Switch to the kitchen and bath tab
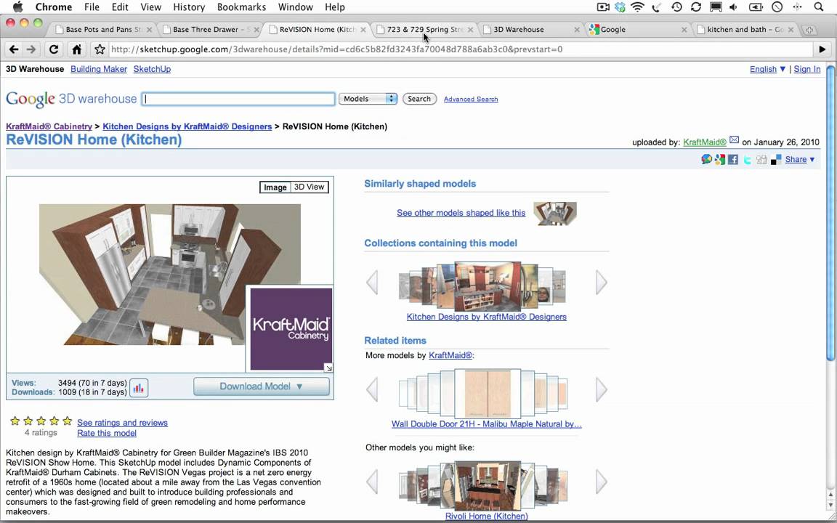 tap(745, 30)
